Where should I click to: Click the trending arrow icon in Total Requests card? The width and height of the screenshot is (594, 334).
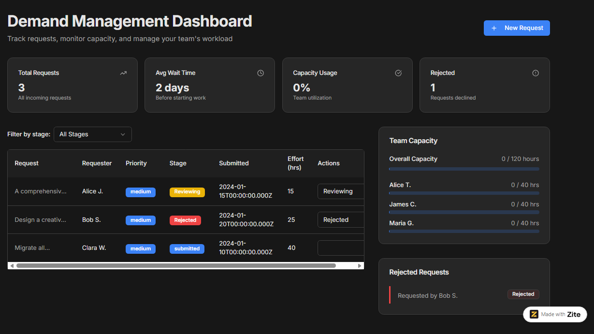[x=123, y=73]
